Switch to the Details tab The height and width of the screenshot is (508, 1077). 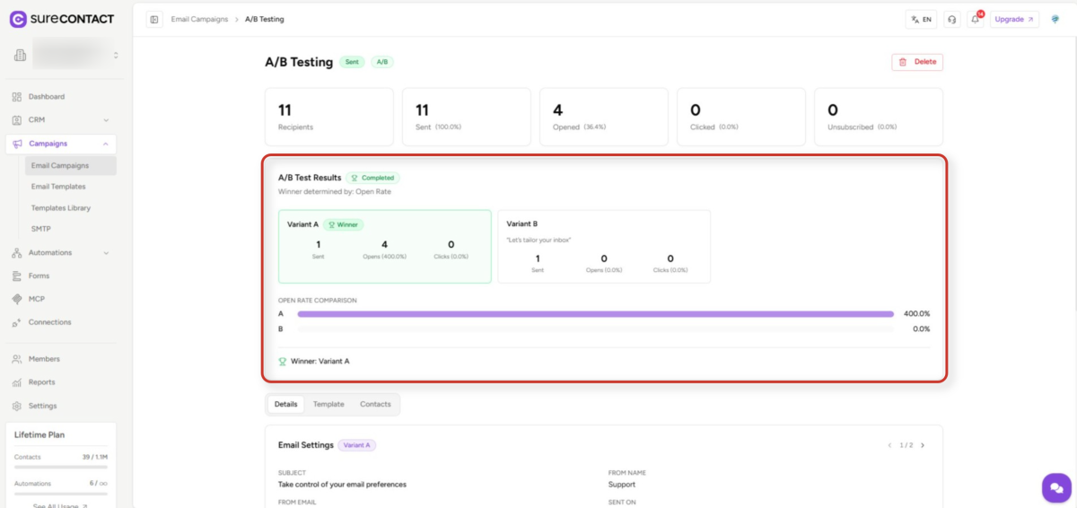coord(285,404)
